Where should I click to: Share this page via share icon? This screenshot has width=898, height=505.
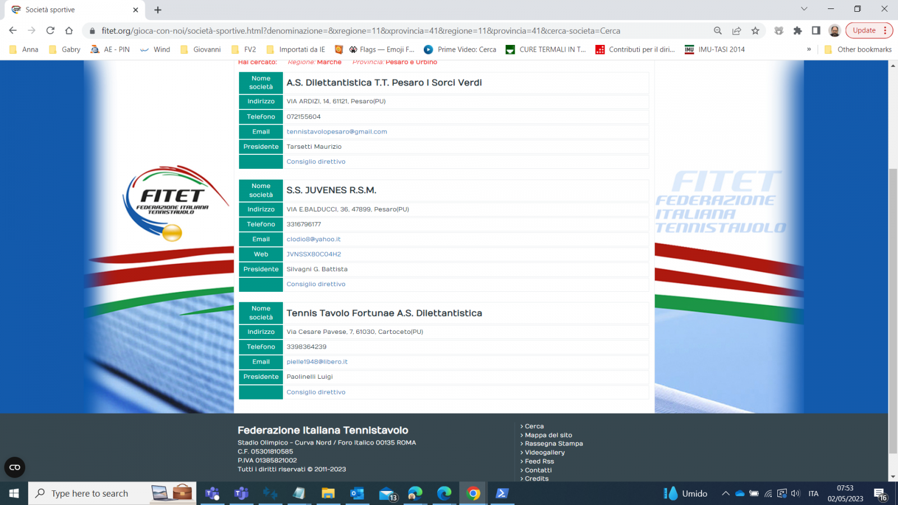[736, 31]
